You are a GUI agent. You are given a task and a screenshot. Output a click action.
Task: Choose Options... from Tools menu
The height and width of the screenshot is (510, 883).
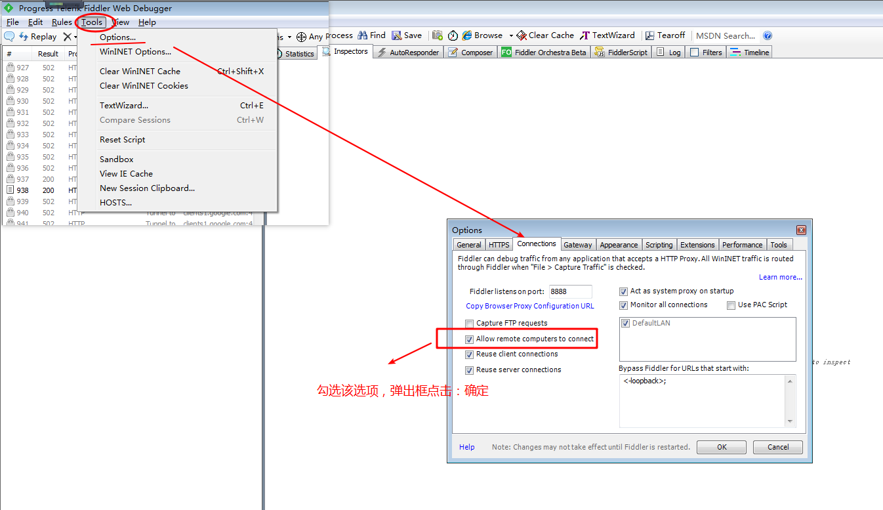pos(177,37)
